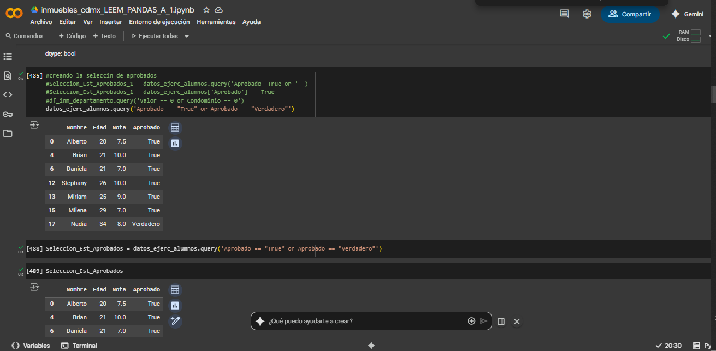Open the Terminal panel
This screenshot has height=351, width=716.
tap(79, 346)
